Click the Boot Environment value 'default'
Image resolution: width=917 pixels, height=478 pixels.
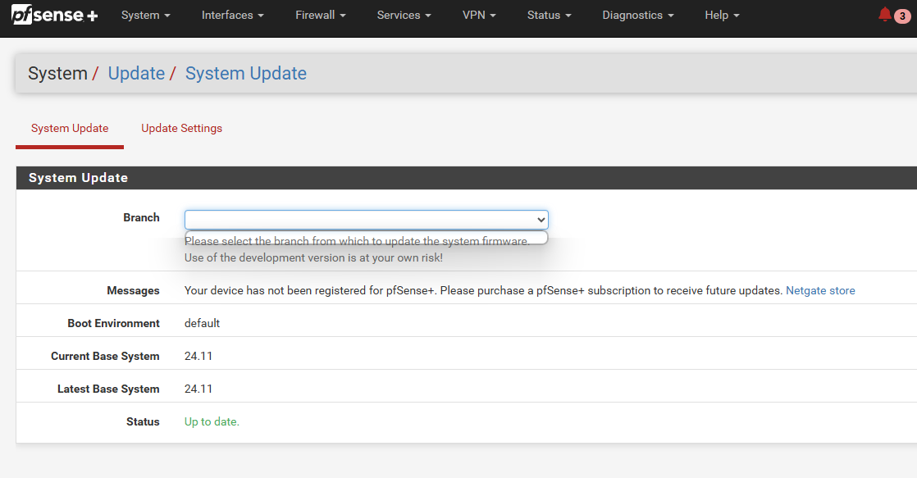pos(202,323)
